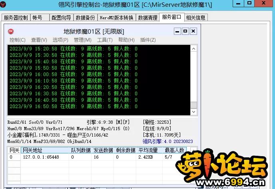Screen dimensions: 275x189
Task: Click the 网关地址 column header
Action: pyautogui.click(x=45, y=150)
